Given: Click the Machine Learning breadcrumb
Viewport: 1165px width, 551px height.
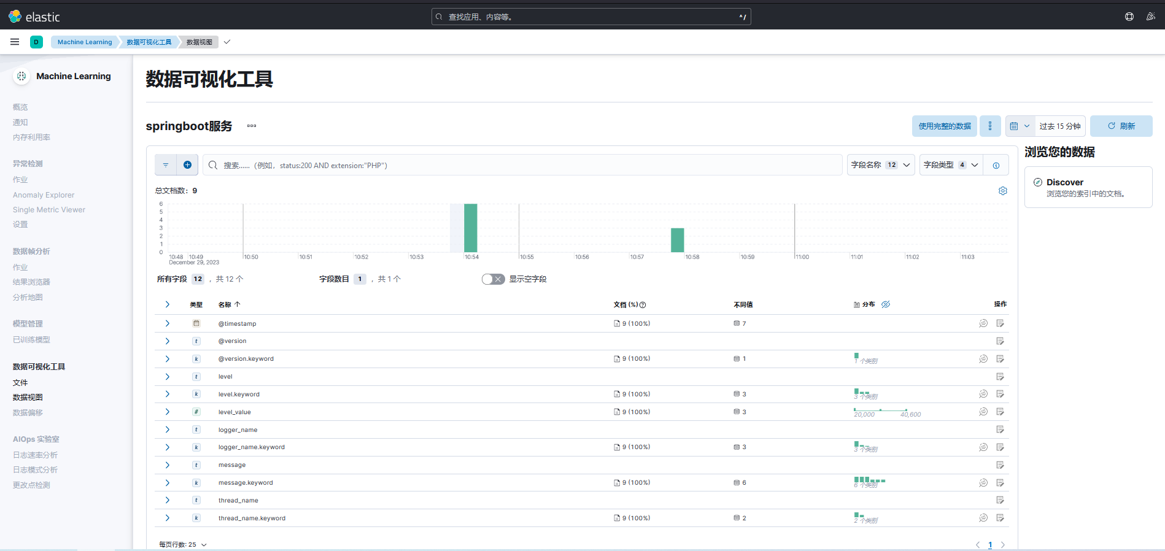Looking at the screenshot, I should pos(85,42).
